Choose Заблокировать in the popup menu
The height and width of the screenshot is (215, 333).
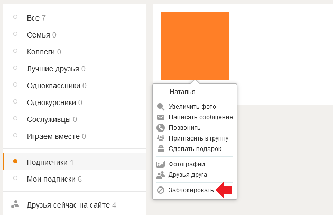(x=191, y=190)
